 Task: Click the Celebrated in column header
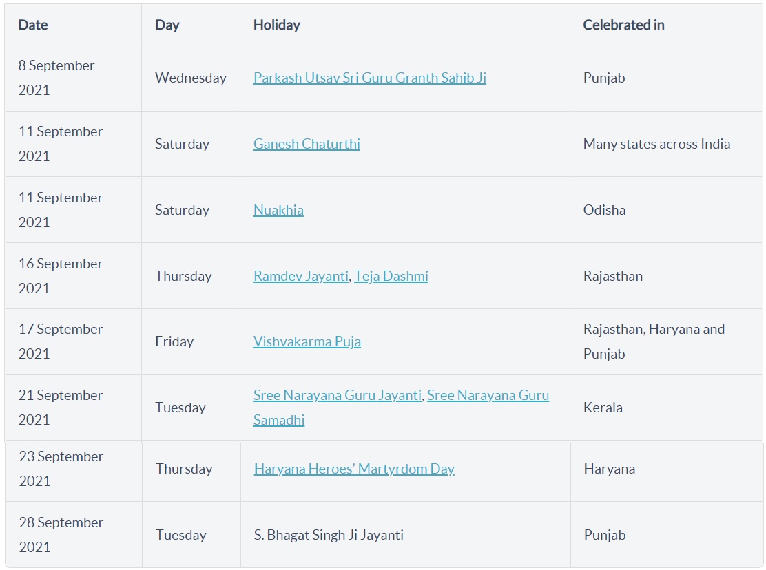click(623, 25)
